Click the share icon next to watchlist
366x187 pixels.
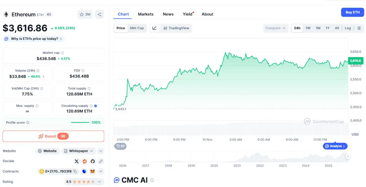pyautogui.click(x=99, y=14)
